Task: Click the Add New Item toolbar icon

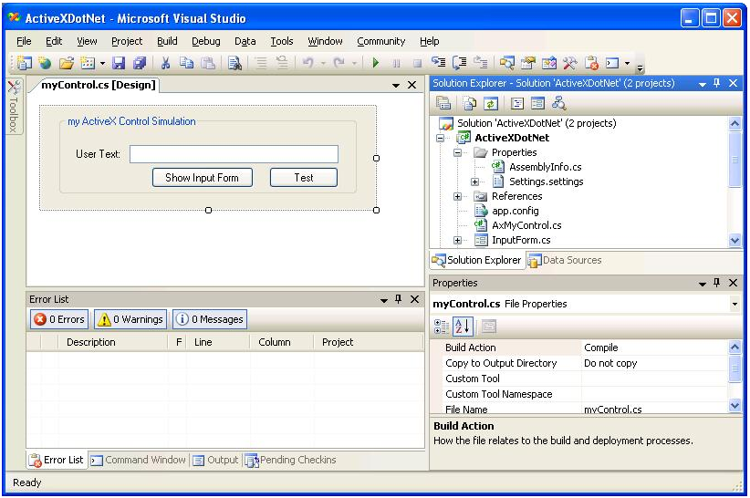Action: click(x=88, y=63)
